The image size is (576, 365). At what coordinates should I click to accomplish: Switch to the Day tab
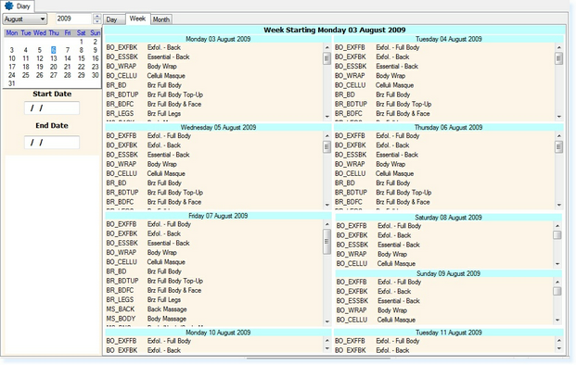click(114, 19)
